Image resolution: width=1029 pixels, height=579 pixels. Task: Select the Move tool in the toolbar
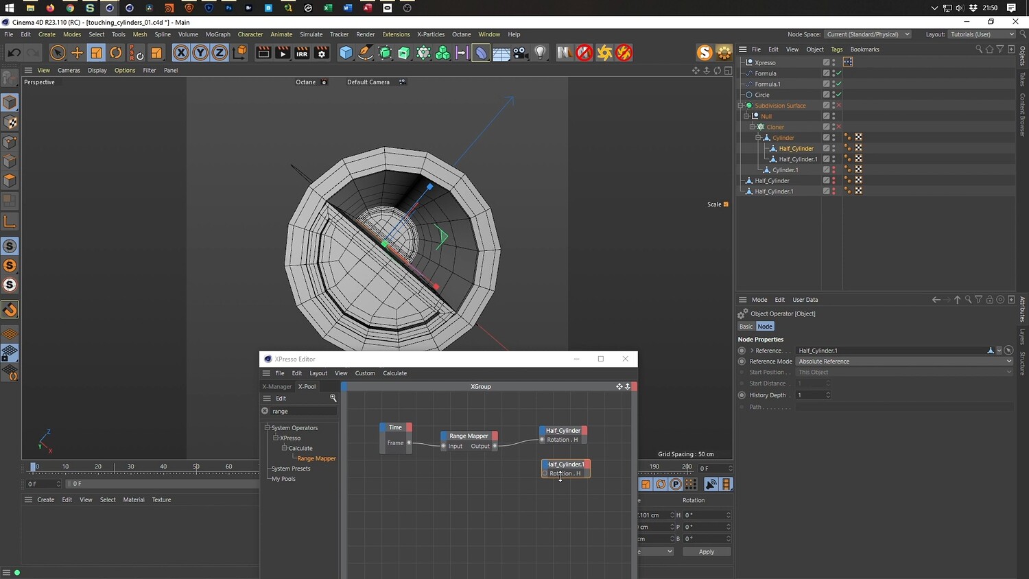coord(77,53)
